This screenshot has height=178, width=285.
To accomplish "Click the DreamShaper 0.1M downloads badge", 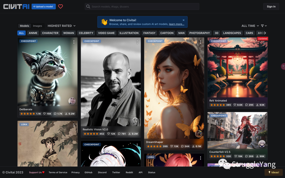I will [197, 146].
